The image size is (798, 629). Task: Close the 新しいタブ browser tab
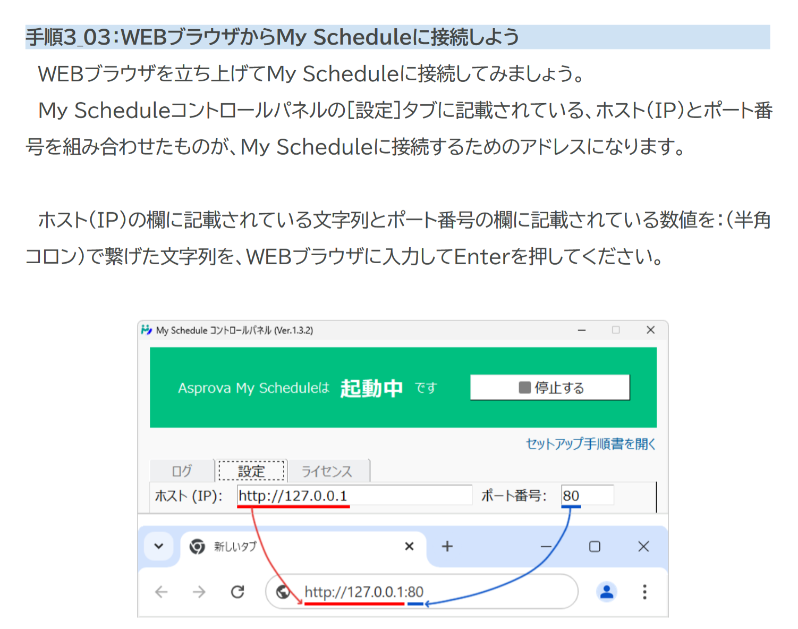(409, 546)
